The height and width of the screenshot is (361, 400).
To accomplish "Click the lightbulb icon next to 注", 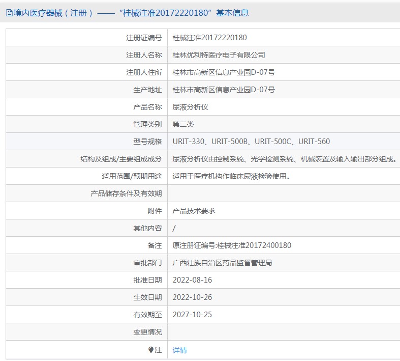I will coord(151,349).
